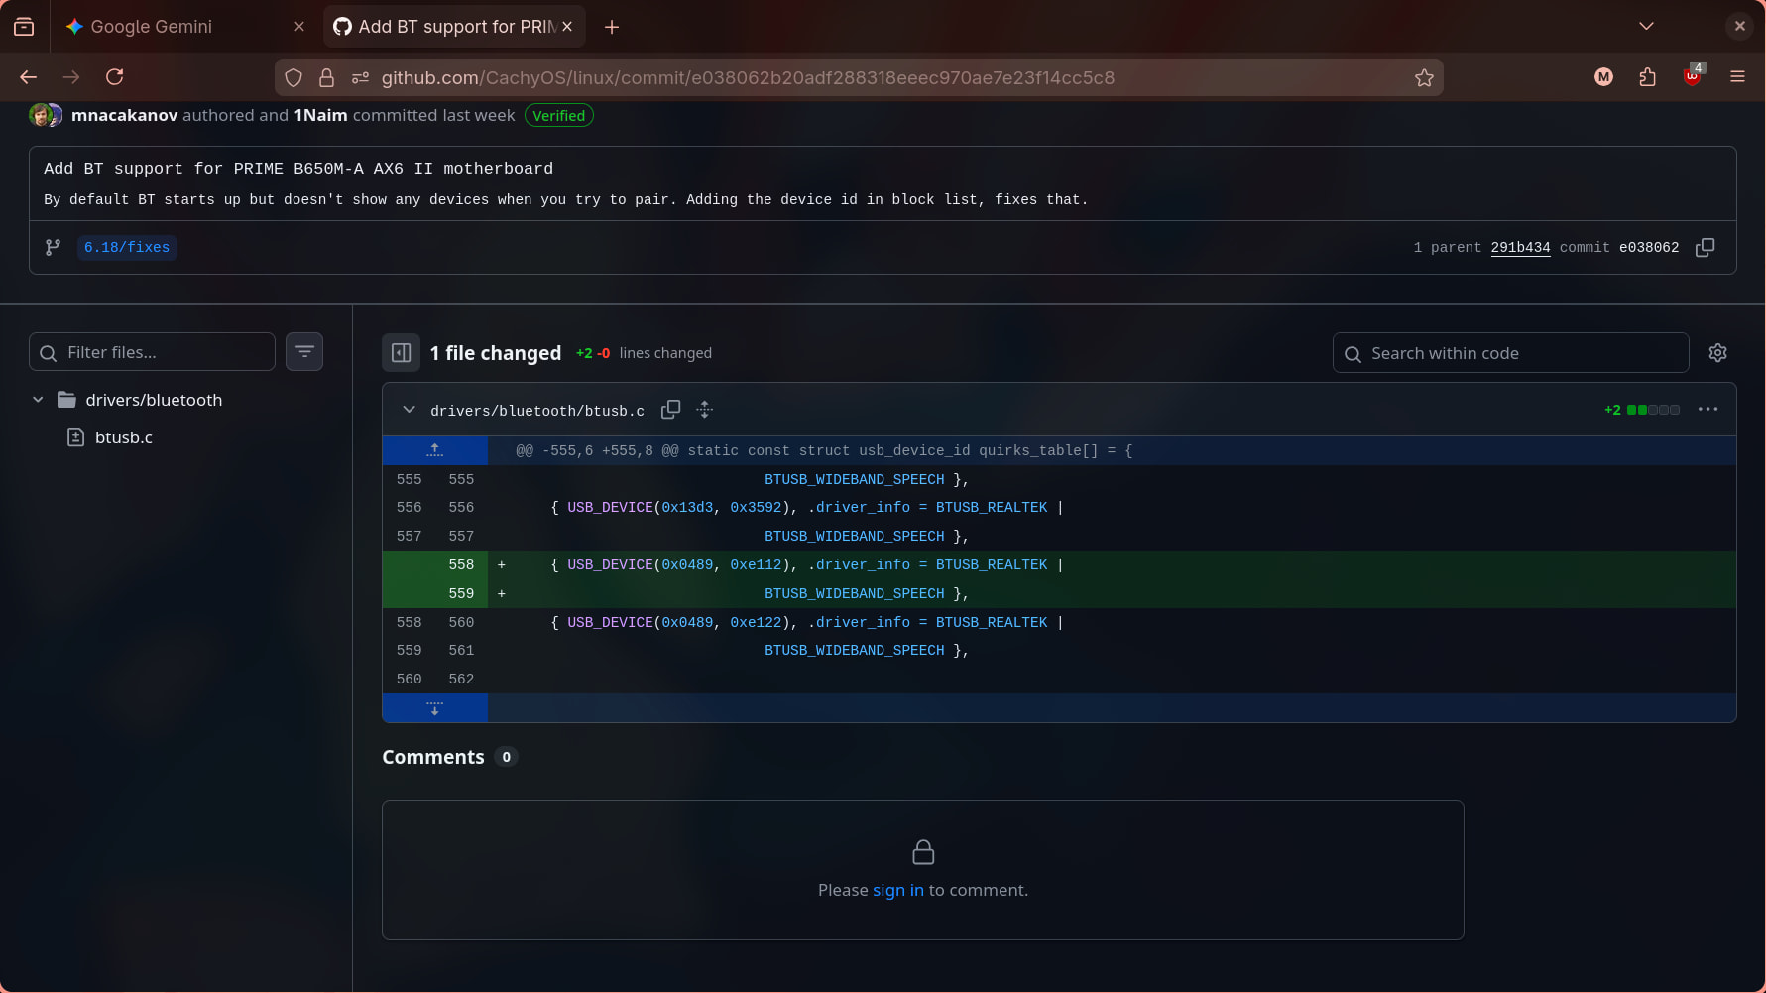Switch to the Google Gemini tab
1766x993 pixels.
tap(152, 27)
